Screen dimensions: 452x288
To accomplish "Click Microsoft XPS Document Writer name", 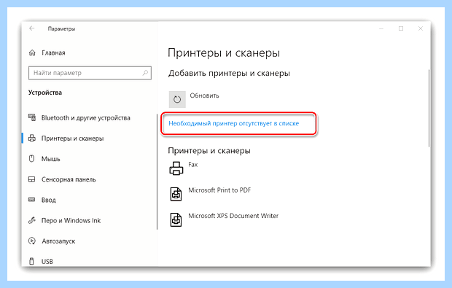I will [x=233, y=216].
